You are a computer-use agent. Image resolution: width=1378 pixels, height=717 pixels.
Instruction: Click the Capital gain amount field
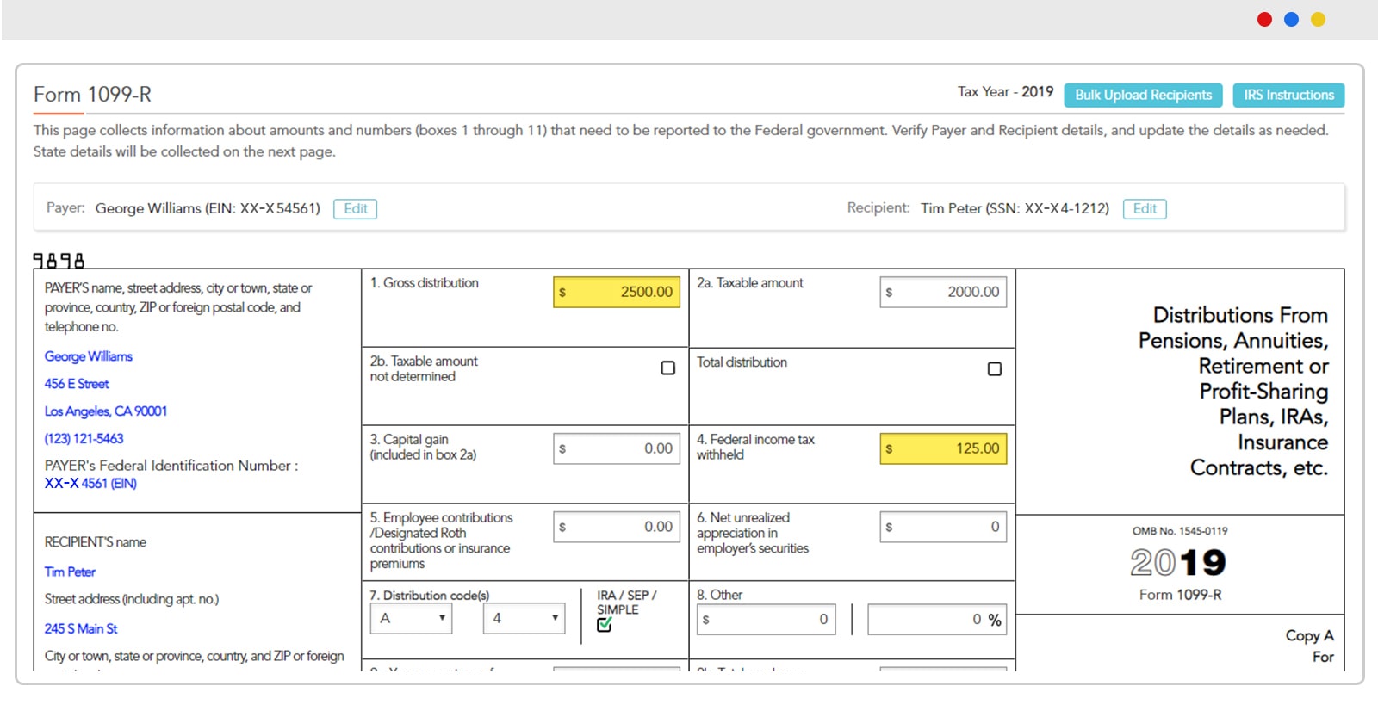click(x=617, y=449)
